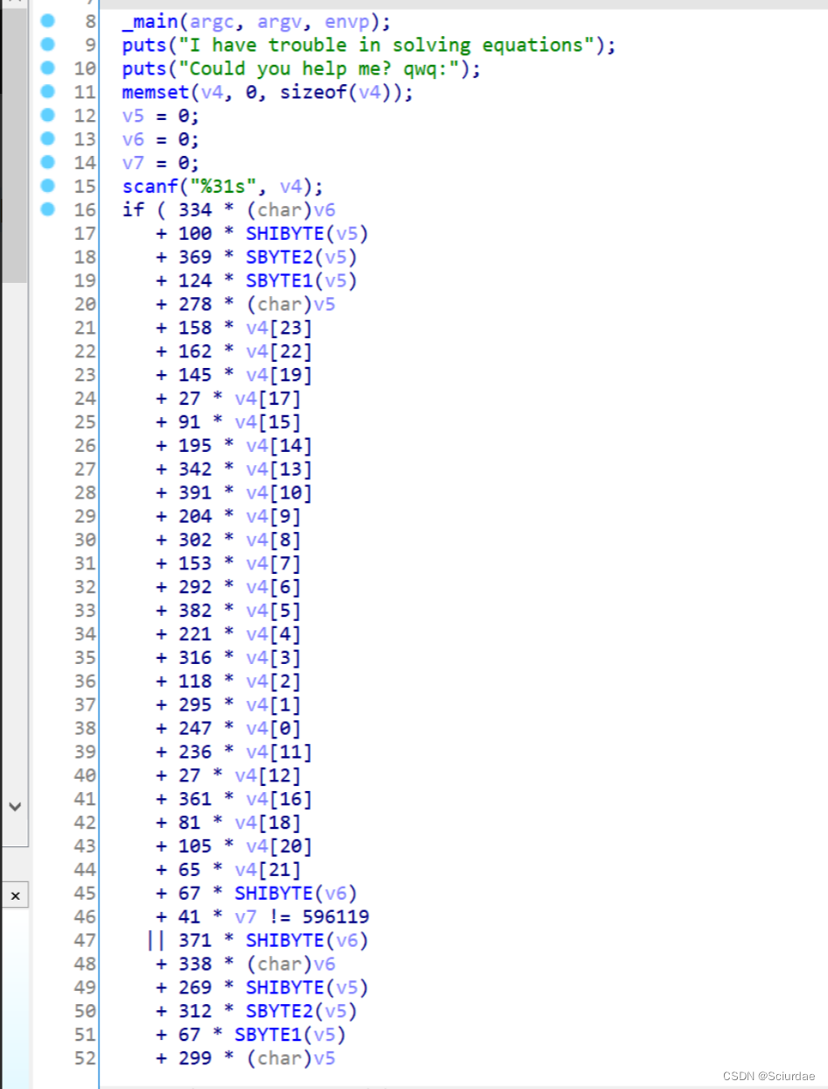The image size is (828, 1089).
Task: Toggle the breakpoint on line 10
Action: pyautogui.click(x=48, y=68)
